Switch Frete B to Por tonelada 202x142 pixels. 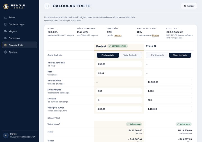click(157, 55)
